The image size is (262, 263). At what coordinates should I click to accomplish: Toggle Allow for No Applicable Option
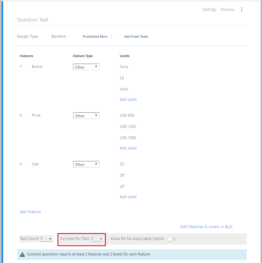(172, 239)
